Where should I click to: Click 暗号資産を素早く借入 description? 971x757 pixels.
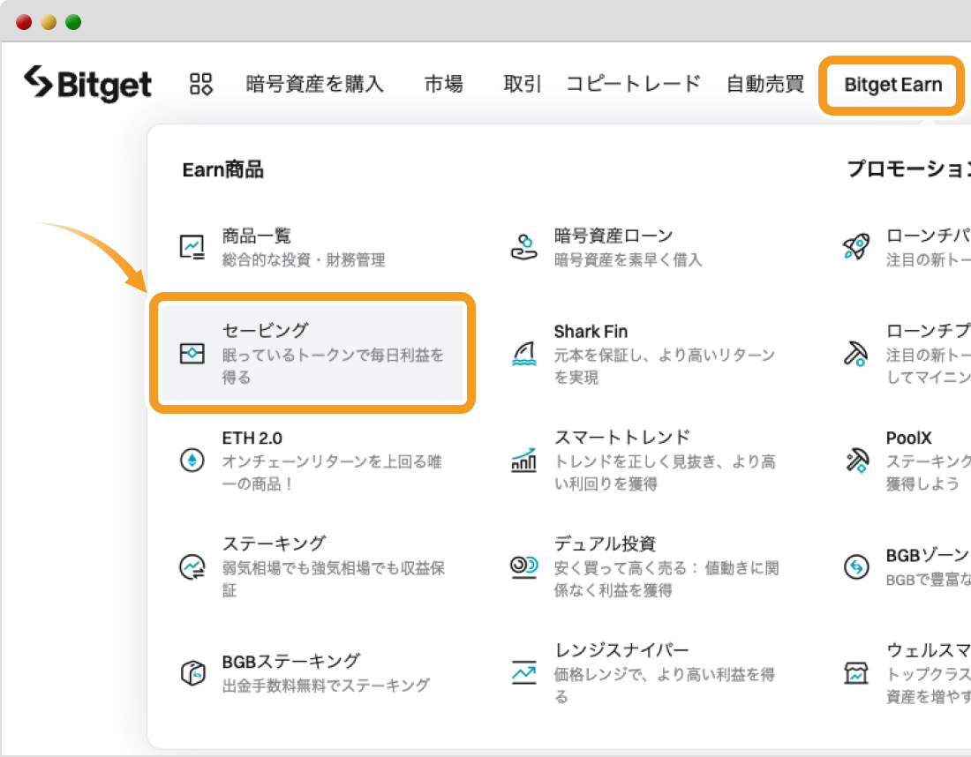coord(628,259)
